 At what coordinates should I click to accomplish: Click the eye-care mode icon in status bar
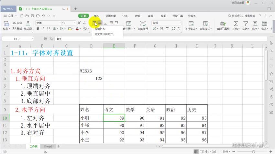pos(214,151)
